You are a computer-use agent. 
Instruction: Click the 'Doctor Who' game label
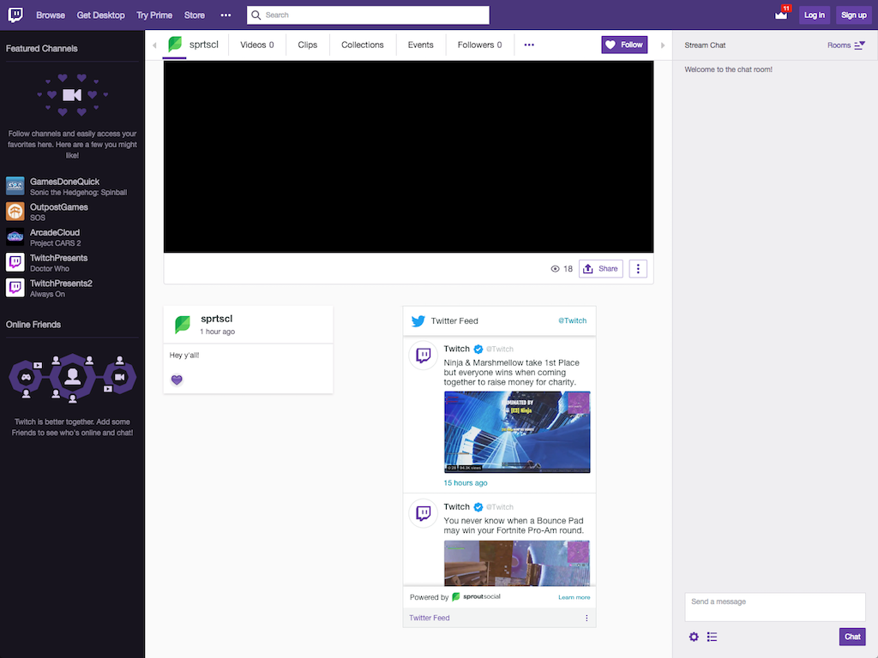(49, 268)
